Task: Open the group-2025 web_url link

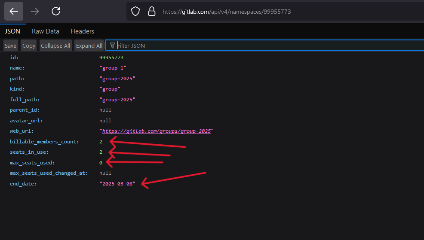Action: 157,131
